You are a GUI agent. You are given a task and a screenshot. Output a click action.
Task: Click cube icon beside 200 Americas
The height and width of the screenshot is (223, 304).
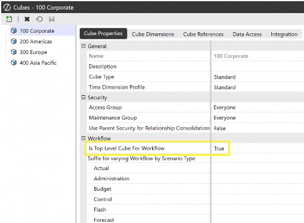pyautogui.click(x=14, y=41)
